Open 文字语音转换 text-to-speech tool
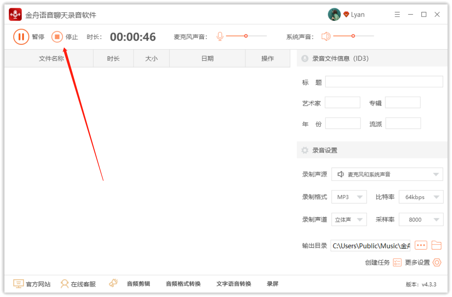This screenshot has height=297, width=452. point(234,284)
